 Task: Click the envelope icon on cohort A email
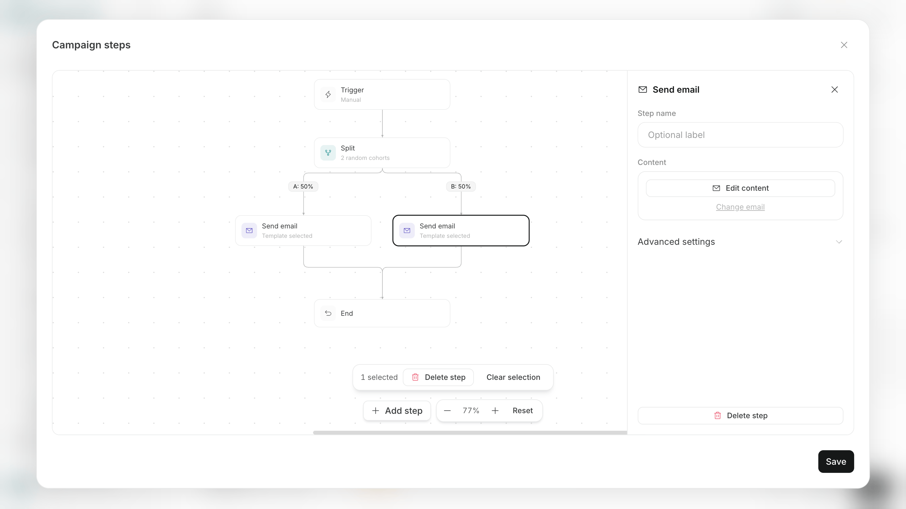click(x=249, y=230)
